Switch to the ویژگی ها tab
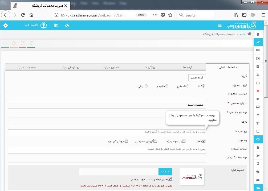The height and width of the screenshot is (191, 268). 150,67
